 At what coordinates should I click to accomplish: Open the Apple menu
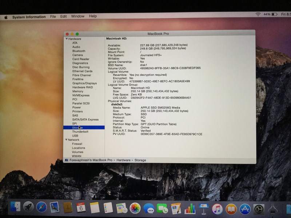click(x=6, y=17)
